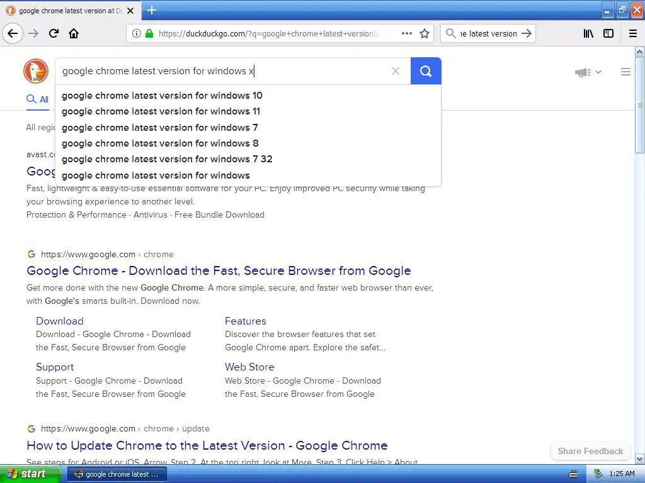This screenshot has width=645, height=483.
Task: Click the Share Feedback button
Action: pos(590,451)
